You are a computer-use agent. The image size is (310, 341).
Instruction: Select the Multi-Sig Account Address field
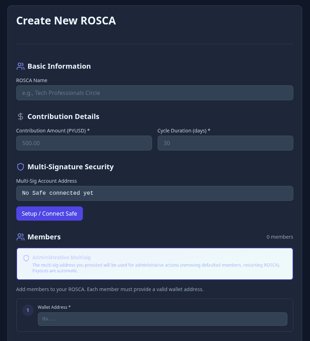(154, 193)
